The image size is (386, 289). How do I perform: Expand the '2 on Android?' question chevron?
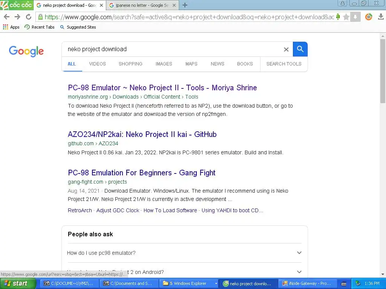tap(299, 272)
